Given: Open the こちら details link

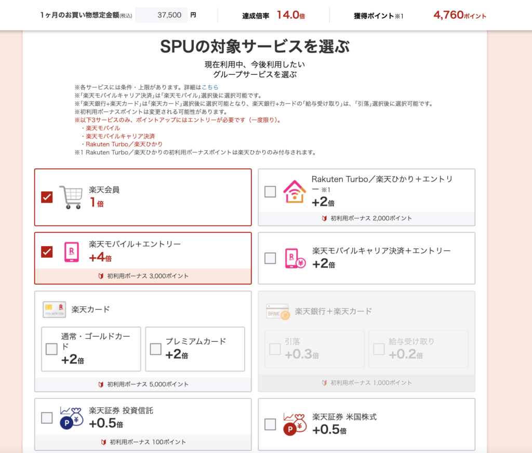Looking at the screenshot, I should tap(210, 87).
